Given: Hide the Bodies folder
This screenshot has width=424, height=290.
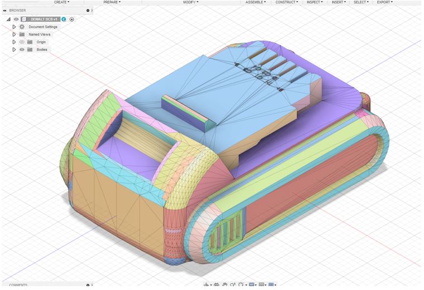Looking at the screenshot, I should coord(22,50).
